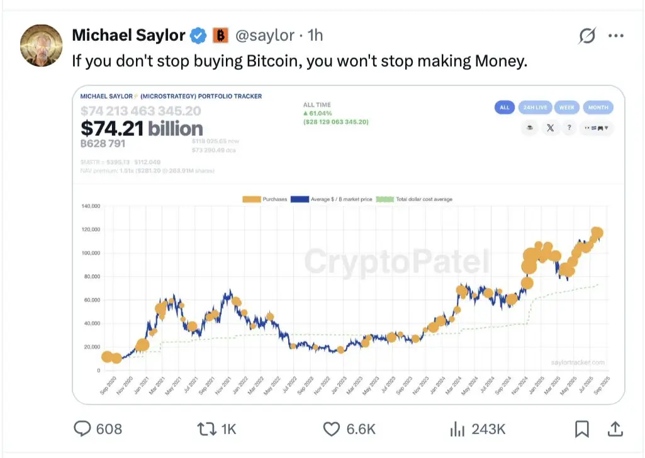Repost this tweet via retweet icon
This screenshot has height=458, width=645.
click(x=206, y=429)
